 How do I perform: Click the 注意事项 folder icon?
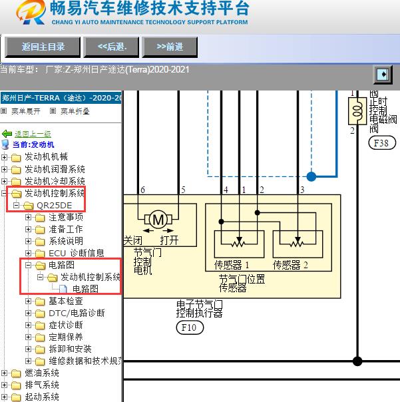tap(40, 218)
